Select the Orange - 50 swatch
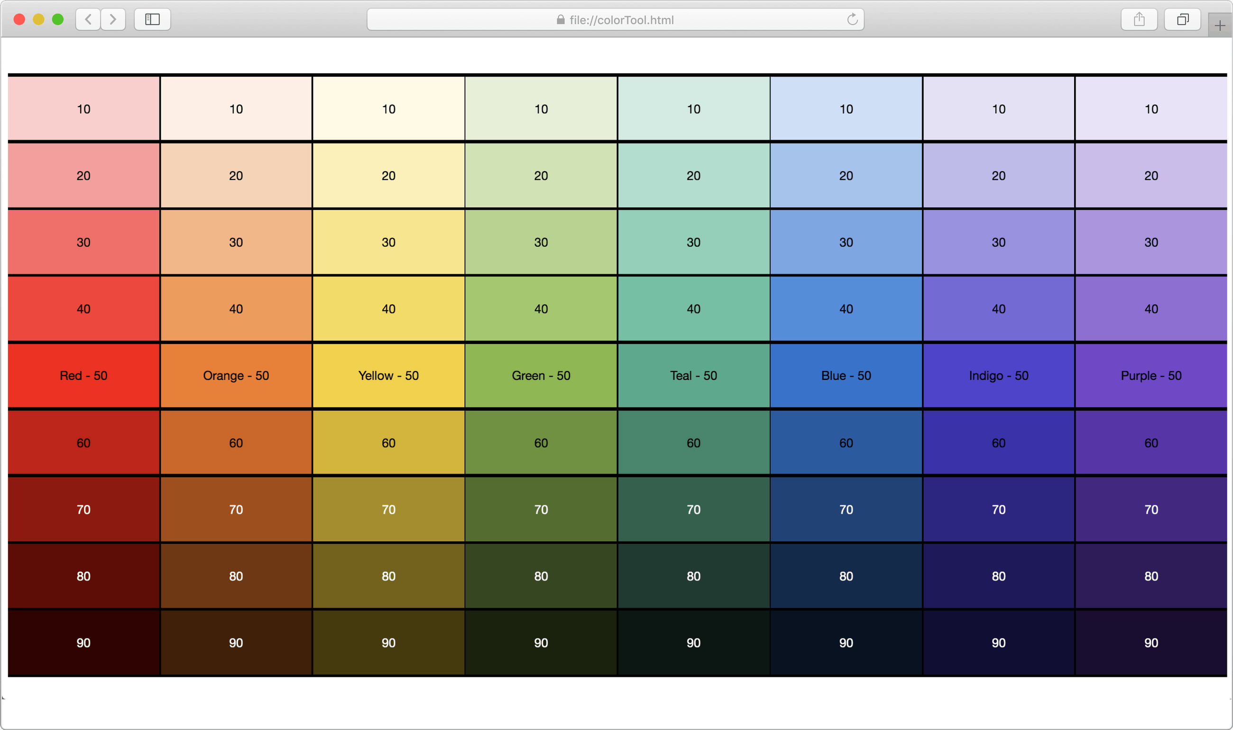Image resolution: width=1233 pixels, height=730 pixels. [x=236, y=375]
